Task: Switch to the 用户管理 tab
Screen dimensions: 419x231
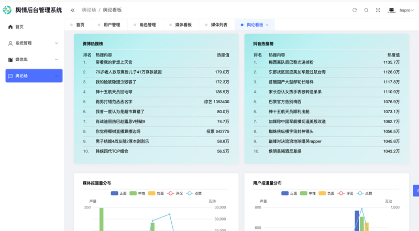Action: (x=109, y=25)
